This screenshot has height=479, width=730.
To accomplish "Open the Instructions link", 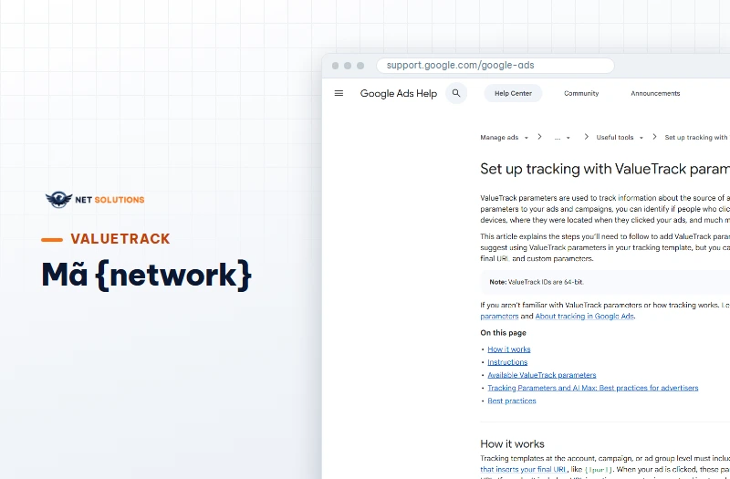I will 507,362.
